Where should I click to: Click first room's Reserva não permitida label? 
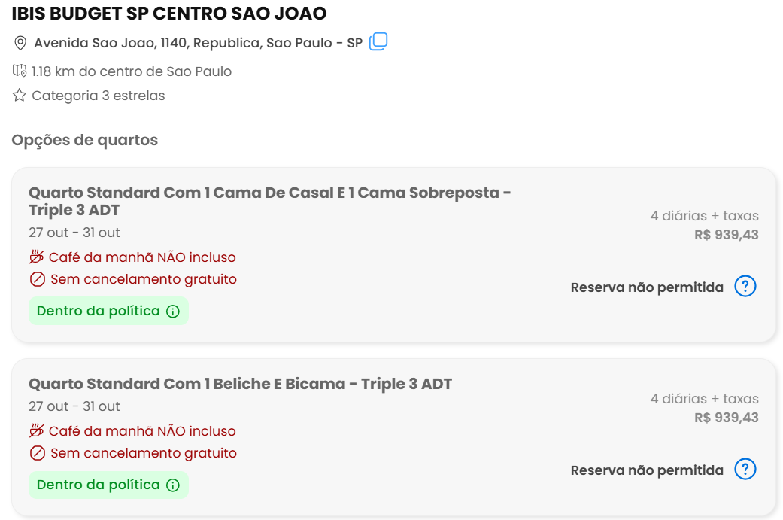(647, 287)
